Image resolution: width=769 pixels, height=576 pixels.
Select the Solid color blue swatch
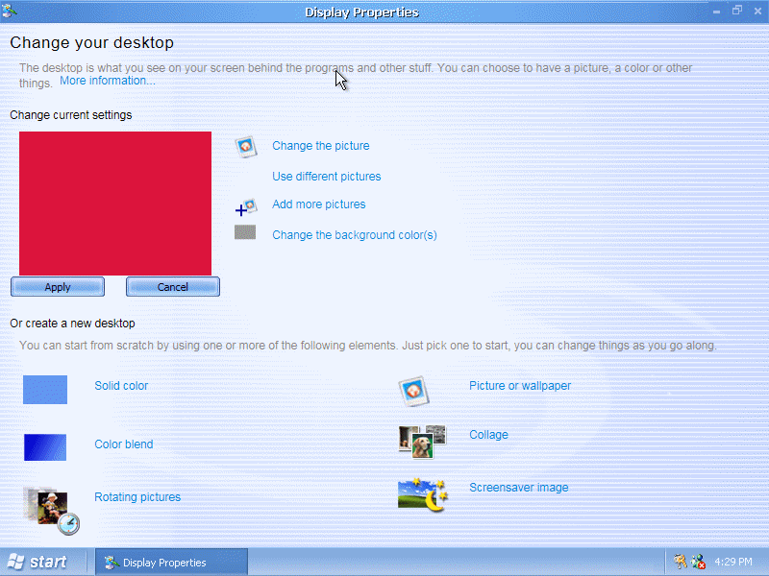45,390
